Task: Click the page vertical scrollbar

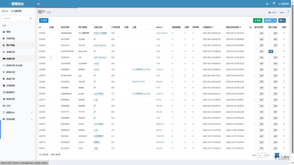Action: pyautogui.click(x=292, y=78)
